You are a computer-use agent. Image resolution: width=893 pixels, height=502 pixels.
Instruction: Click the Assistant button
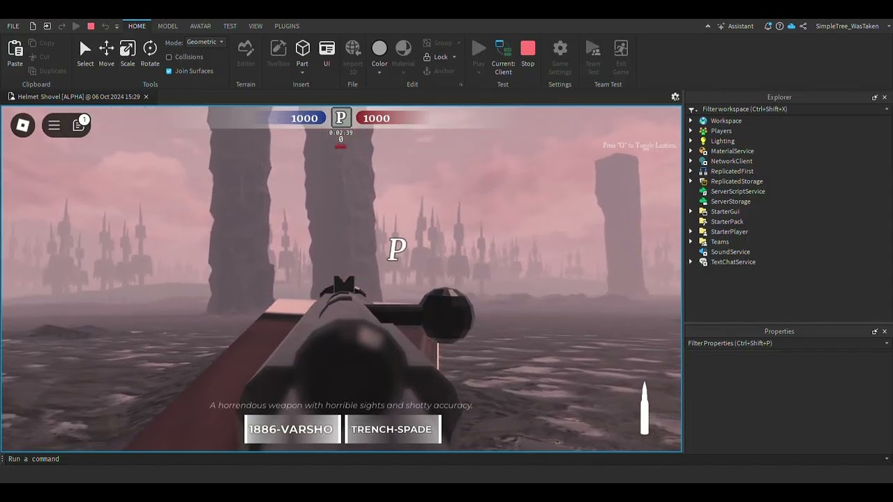[735, 26]
